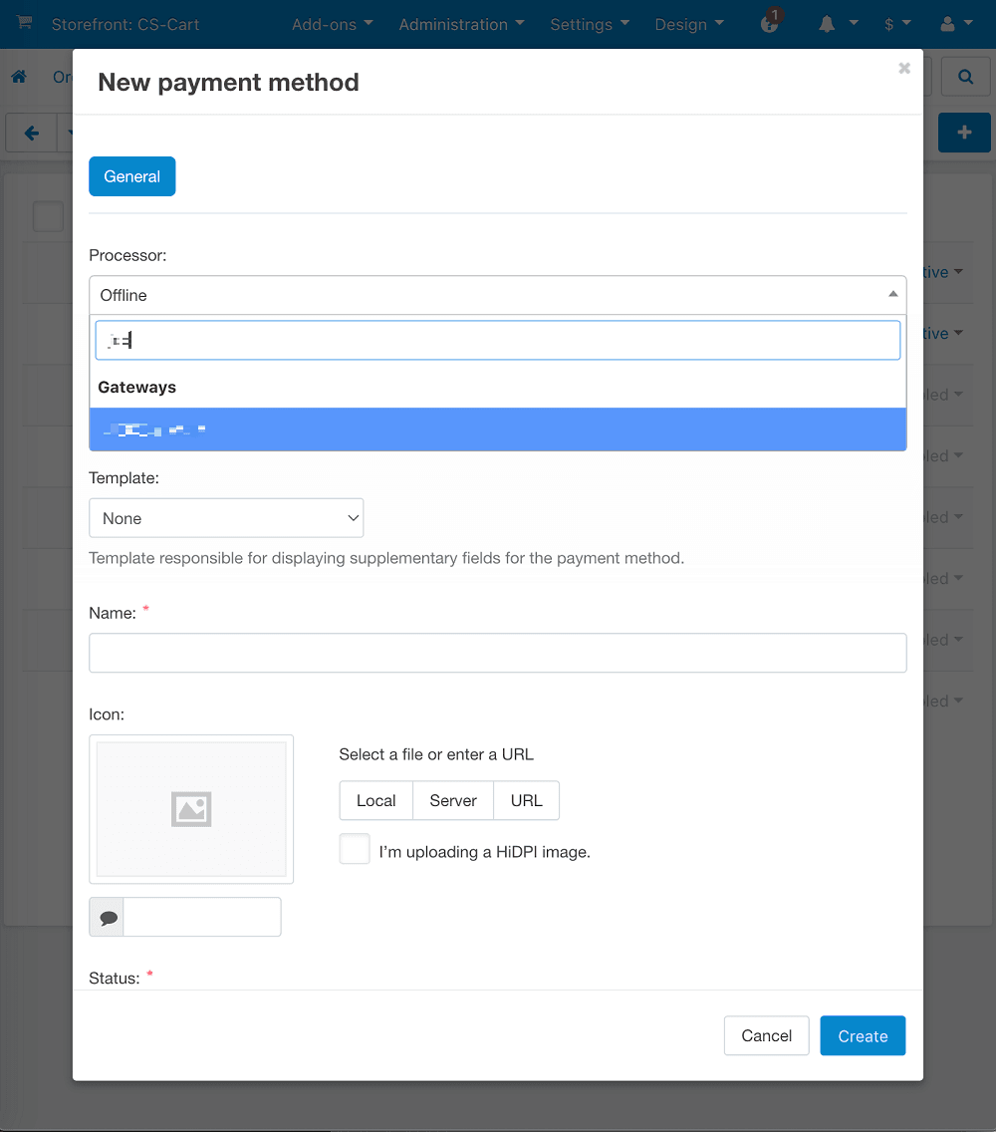This screenshot has width=996, height=1132.
Task: Click the dollar currency icon
Action: (891, 22)
